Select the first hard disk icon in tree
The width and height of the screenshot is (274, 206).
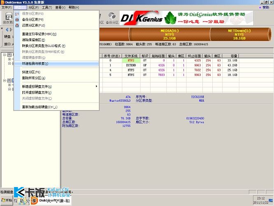(9, 55)
